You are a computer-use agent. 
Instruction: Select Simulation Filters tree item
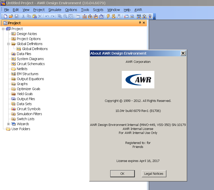pos(29,114)
